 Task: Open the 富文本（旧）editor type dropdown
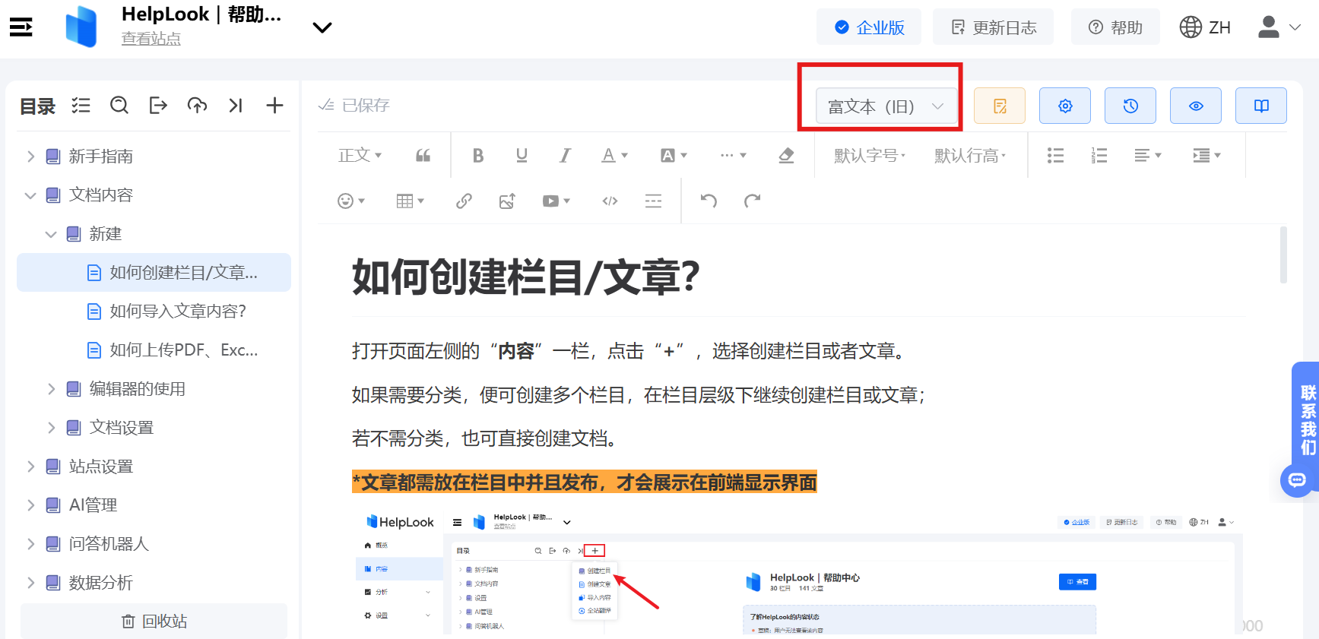coord(885,106)
